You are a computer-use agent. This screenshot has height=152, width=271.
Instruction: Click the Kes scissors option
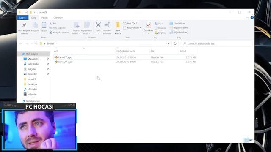click(53, 23)
